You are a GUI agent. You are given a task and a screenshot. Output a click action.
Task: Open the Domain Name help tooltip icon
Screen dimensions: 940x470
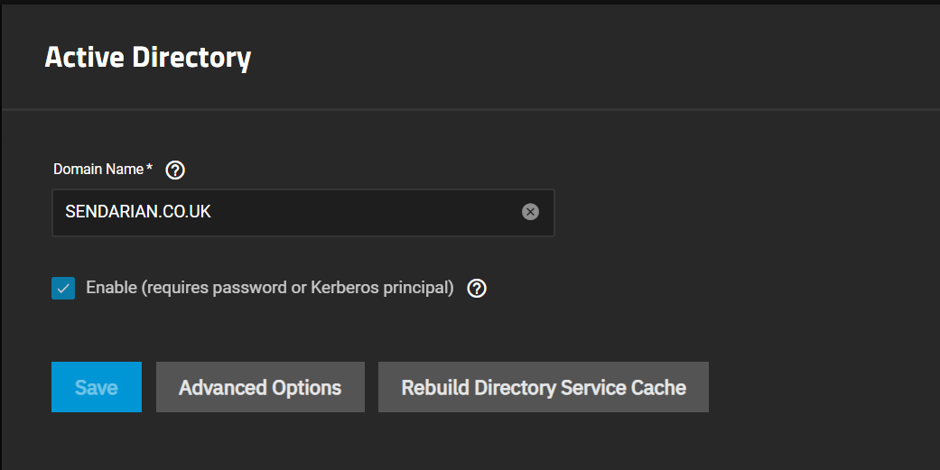(x=175, y=170)
